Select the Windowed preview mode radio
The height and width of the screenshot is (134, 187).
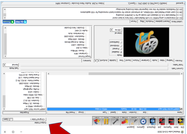click(x=121, y=46)
